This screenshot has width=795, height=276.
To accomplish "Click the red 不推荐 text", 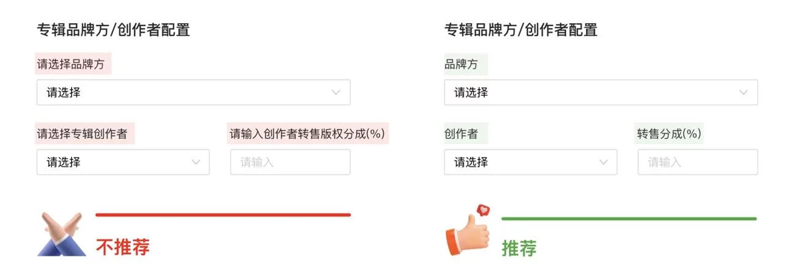I will [122, 247].
